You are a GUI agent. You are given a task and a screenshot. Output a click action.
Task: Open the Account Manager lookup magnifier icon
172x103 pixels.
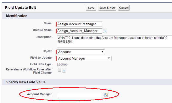(x=106, y=95)
